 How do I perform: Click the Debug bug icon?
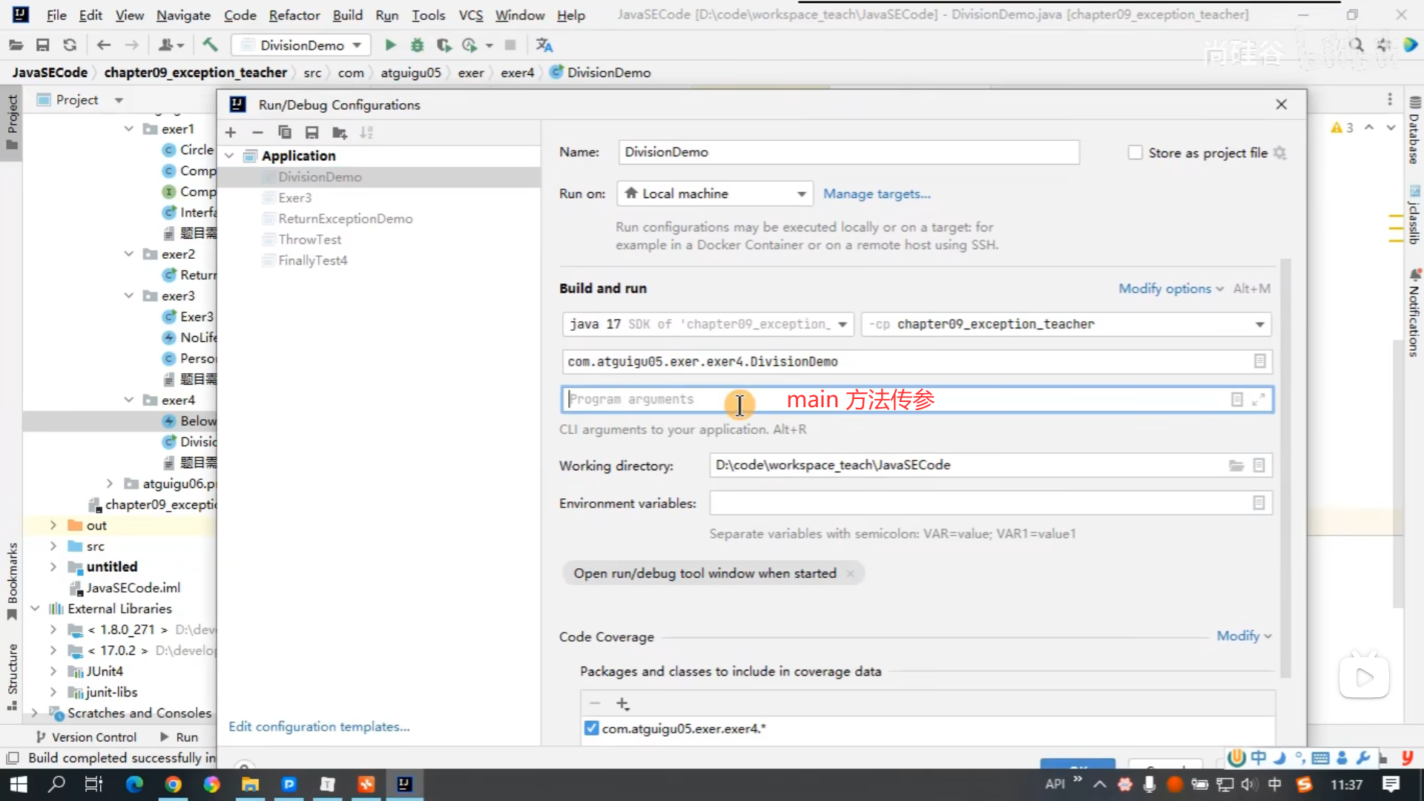pyautogui.click(x=418, y=45)
